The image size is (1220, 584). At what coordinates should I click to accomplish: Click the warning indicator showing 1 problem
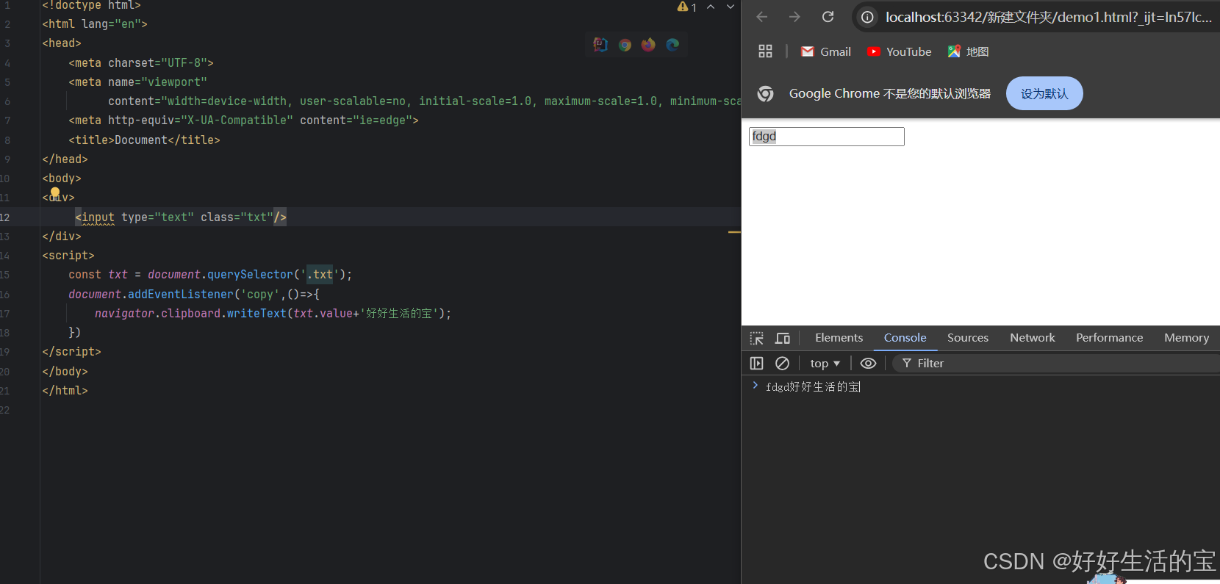687,7
